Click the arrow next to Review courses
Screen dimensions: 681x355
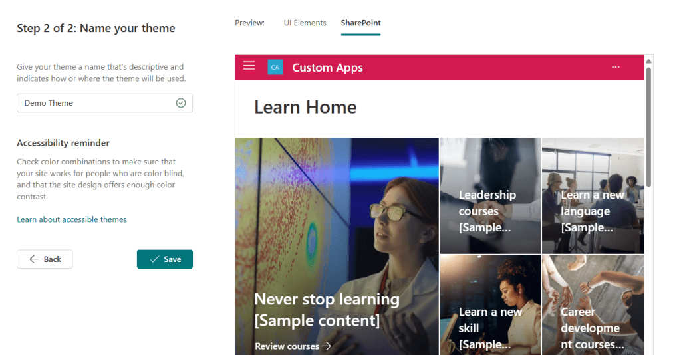pyautogui.click(x=326, y=346)
